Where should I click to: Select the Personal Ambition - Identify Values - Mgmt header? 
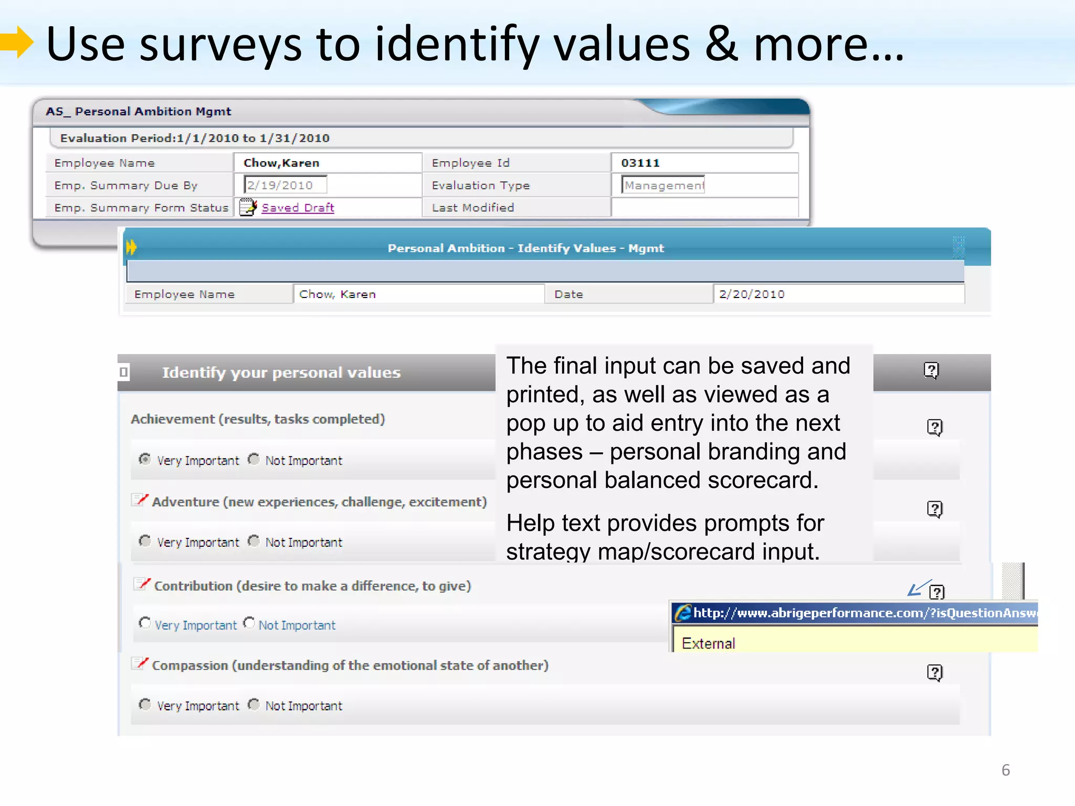(525, 248)
